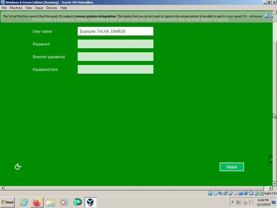Viewport: 277px width, 208px height.
Task: Open Internet Explorer from taskbar
Action: pos(24,202)
